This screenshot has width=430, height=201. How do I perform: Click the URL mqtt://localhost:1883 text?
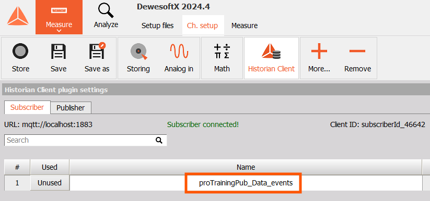tap(48, 125)
